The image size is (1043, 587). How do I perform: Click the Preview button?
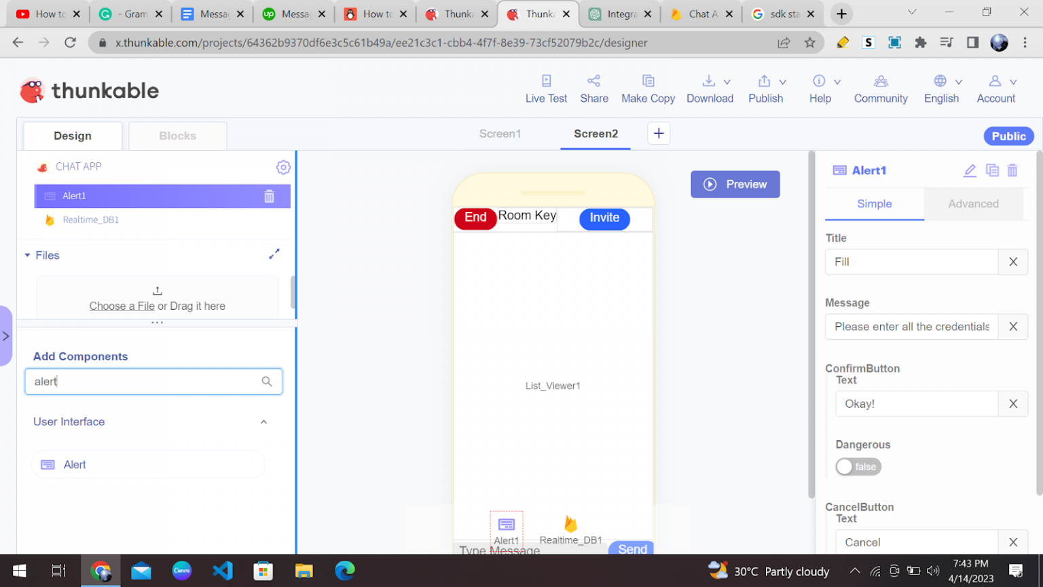(735, 184)
